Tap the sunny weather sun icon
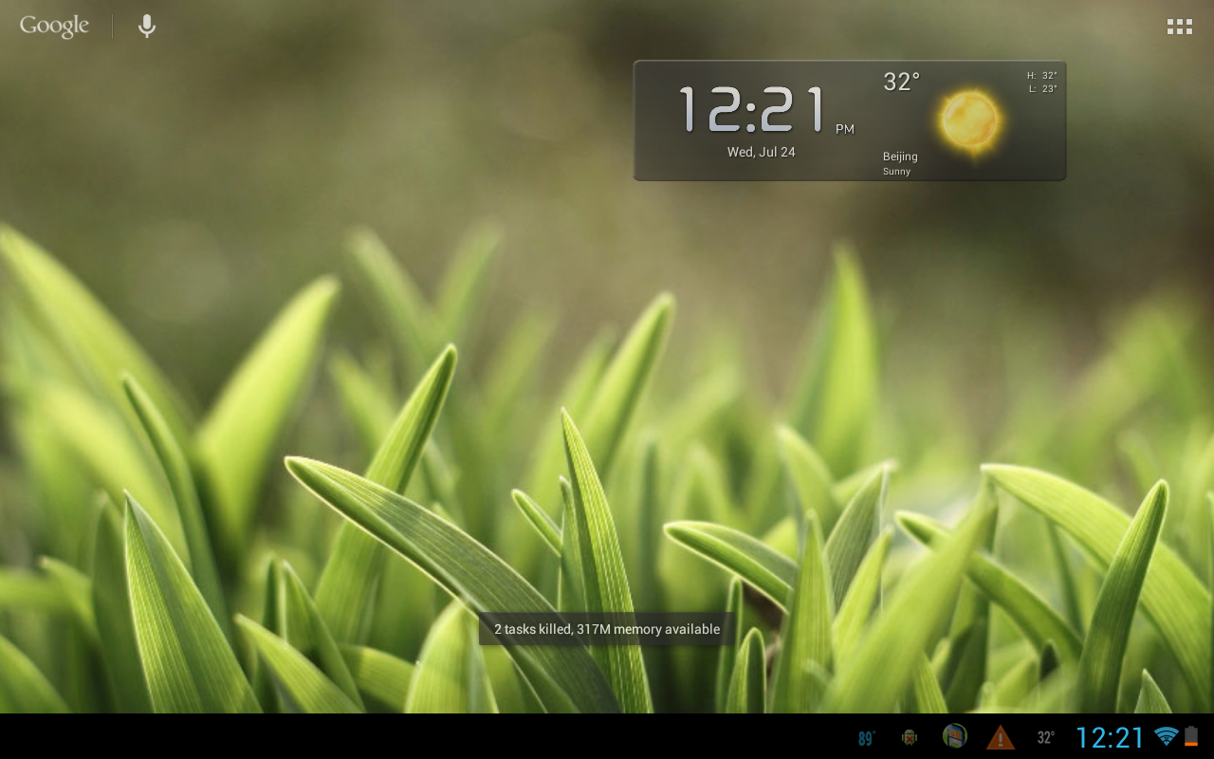This screenshot has height=759, width=1214. tap(969, 119)
